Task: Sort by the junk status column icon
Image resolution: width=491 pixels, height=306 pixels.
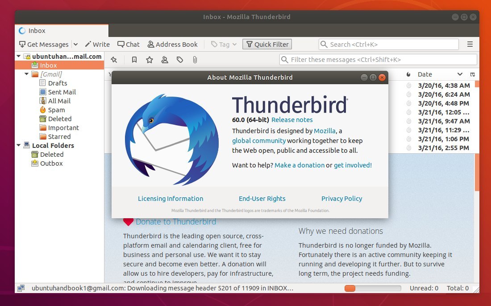Action: pyautogui.click(x=408, y=74)
